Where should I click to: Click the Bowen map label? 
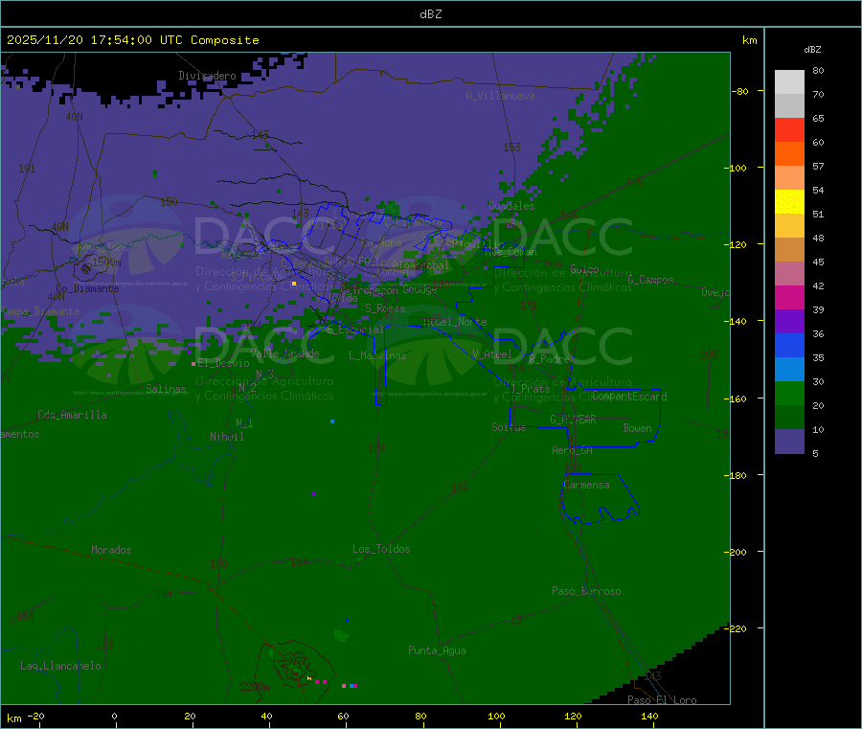click(637, 428)
